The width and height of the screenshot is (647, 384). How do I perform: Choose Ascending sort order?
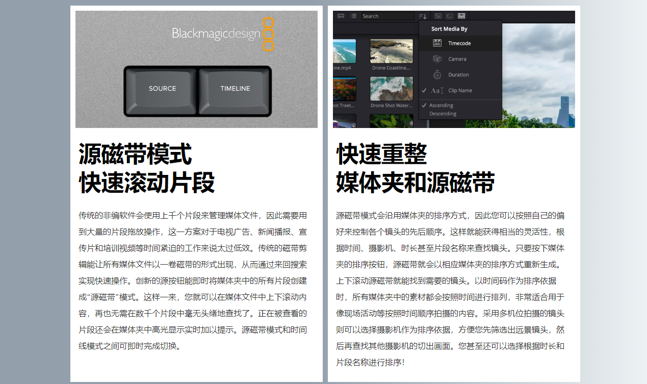pos(441,105)
